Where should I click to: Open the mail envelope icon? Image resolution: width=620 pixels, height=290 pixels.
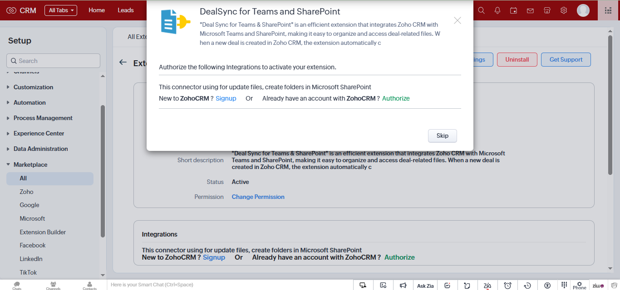coord(530,10)
